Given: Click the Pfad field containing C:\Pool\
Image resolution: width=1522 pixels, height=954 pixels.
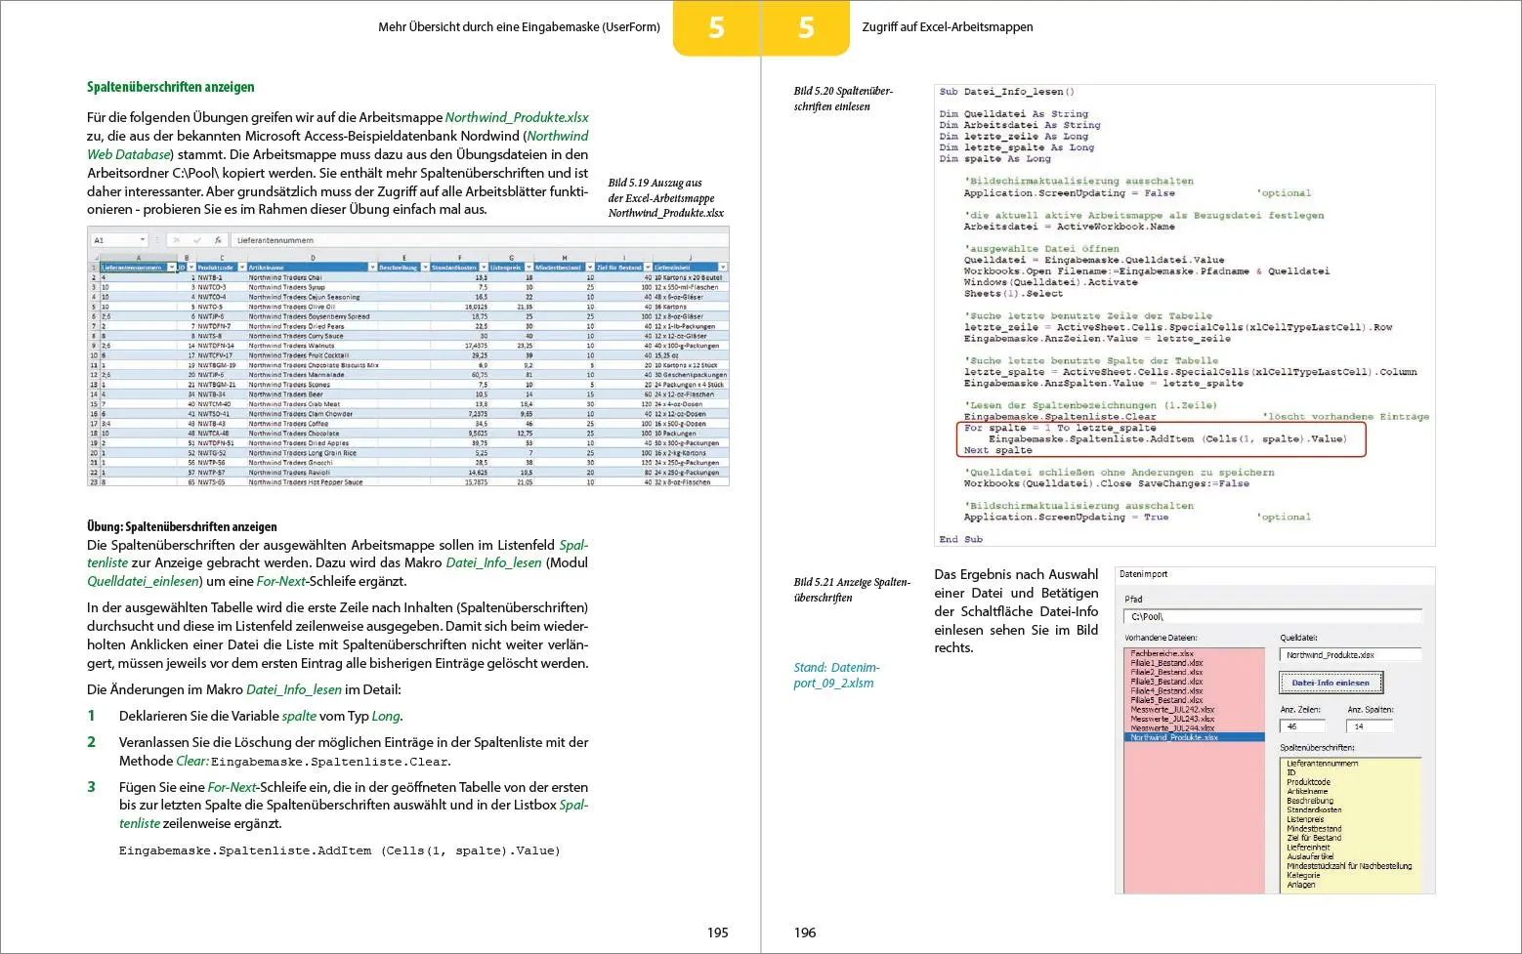Looking at the screenshot, I should point(1273,617).
